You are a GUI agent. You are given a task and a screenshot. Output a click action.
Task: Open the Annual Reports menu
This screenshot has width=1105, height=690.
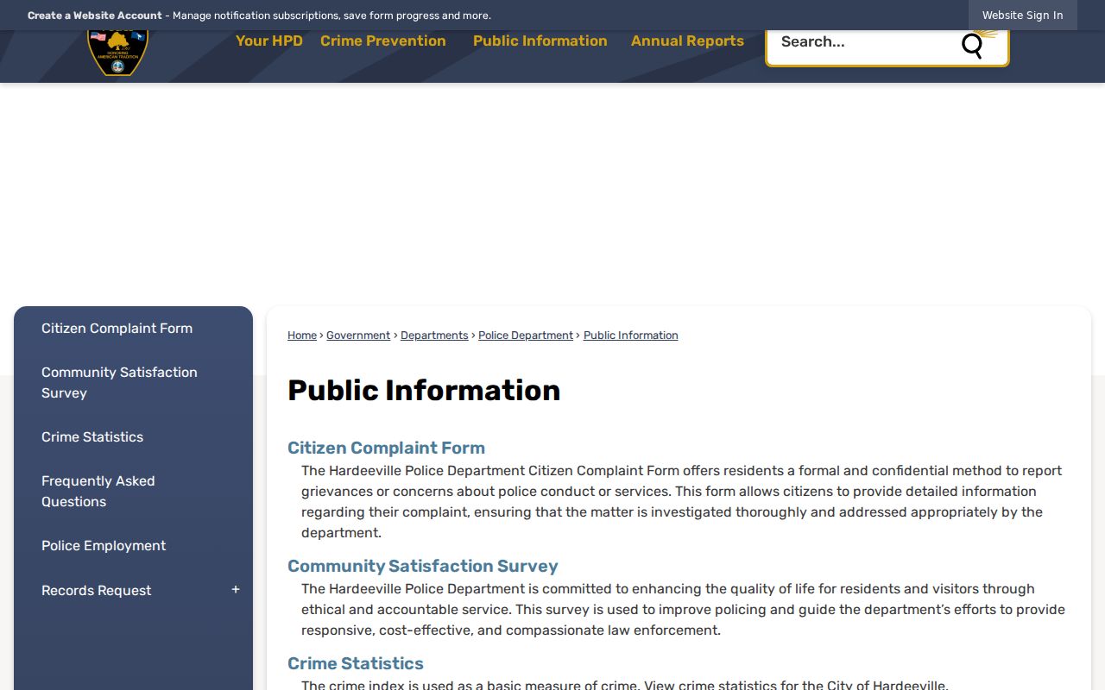pyautogui.click(x=687, y=41)
